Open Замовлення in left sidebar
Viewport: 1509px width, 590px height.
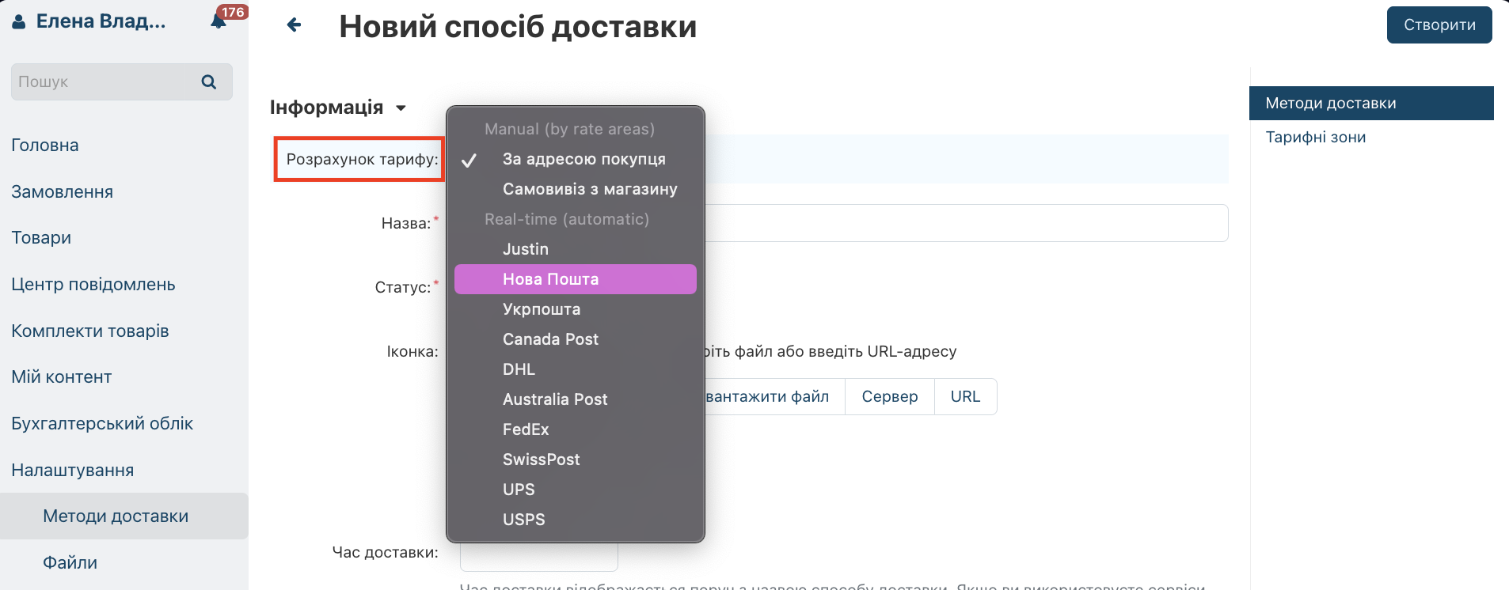point(63,192)
